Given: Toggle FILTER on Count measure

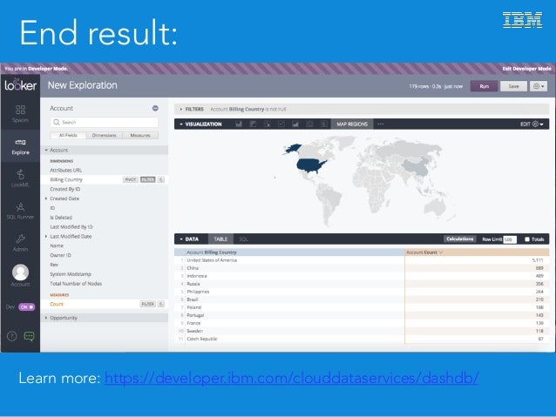Looking at the screenshot, I should [x=148, y=304].
